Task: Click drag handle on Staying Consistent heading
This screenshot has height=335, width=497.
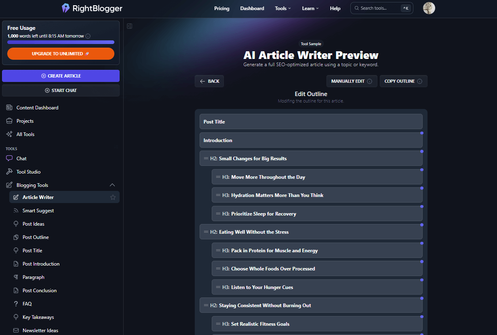Action: pyautogui.click(x=206, y=306)
